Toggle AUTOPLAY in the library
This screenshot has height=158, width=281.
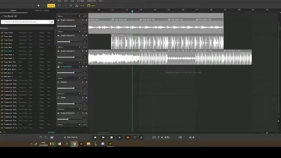pos(52,133)
